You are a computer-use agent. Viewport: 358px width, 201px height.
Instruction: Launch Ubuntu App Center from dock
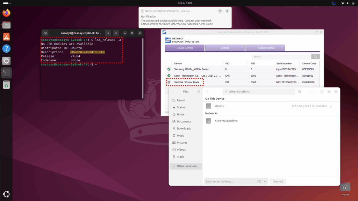6,37
